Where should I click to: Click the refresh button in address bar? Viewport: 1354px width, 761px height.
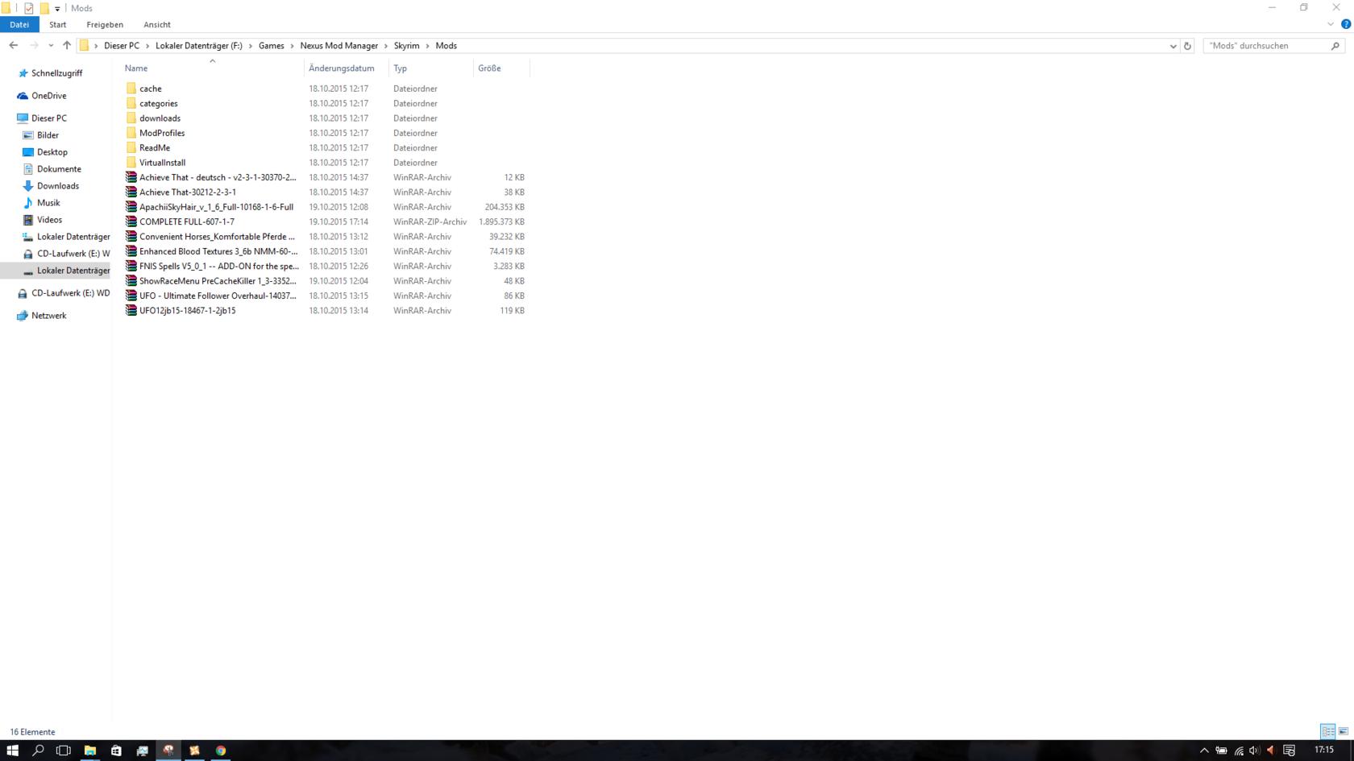[1187, 46]
